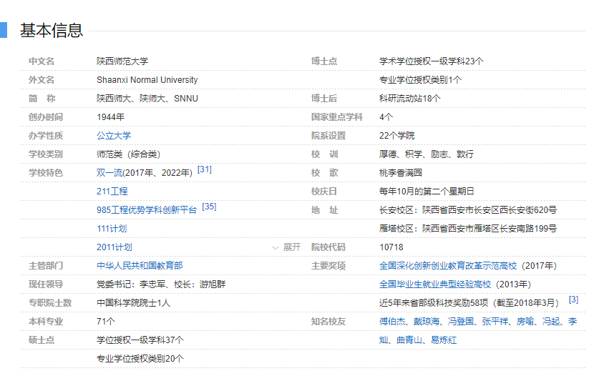The width and height of the screenshot is (594, 391).
Task: Open the 公立大学 link
Action: tap(114, 136)
